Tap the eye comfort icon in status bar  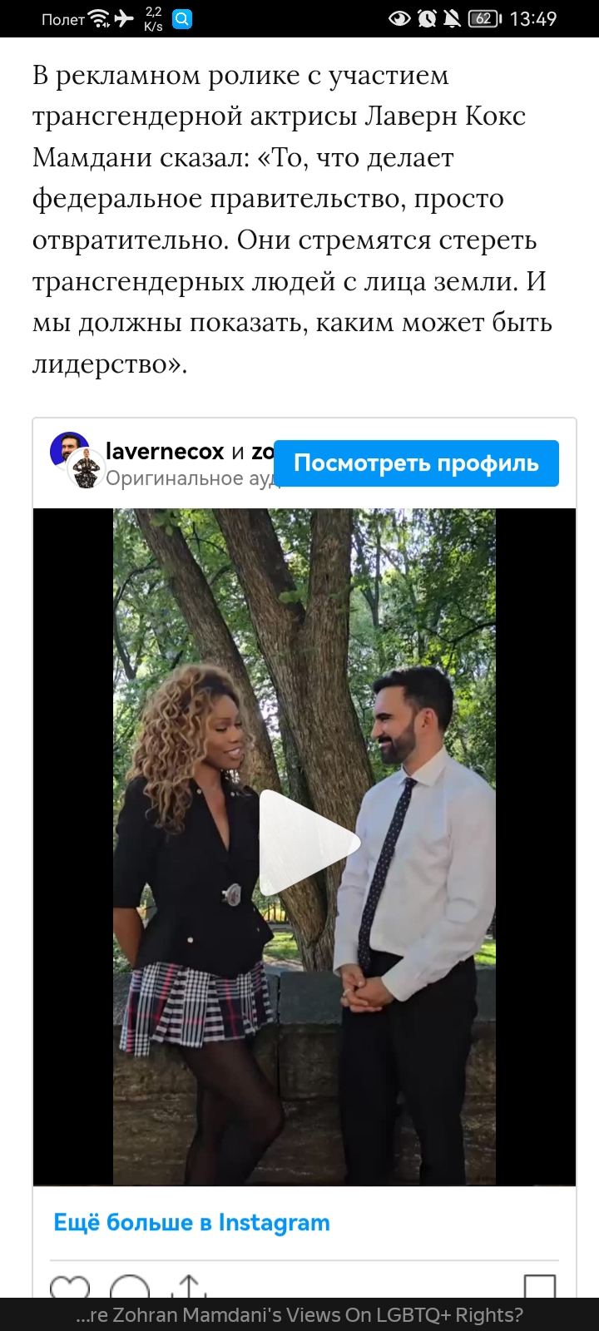[400, 18]
